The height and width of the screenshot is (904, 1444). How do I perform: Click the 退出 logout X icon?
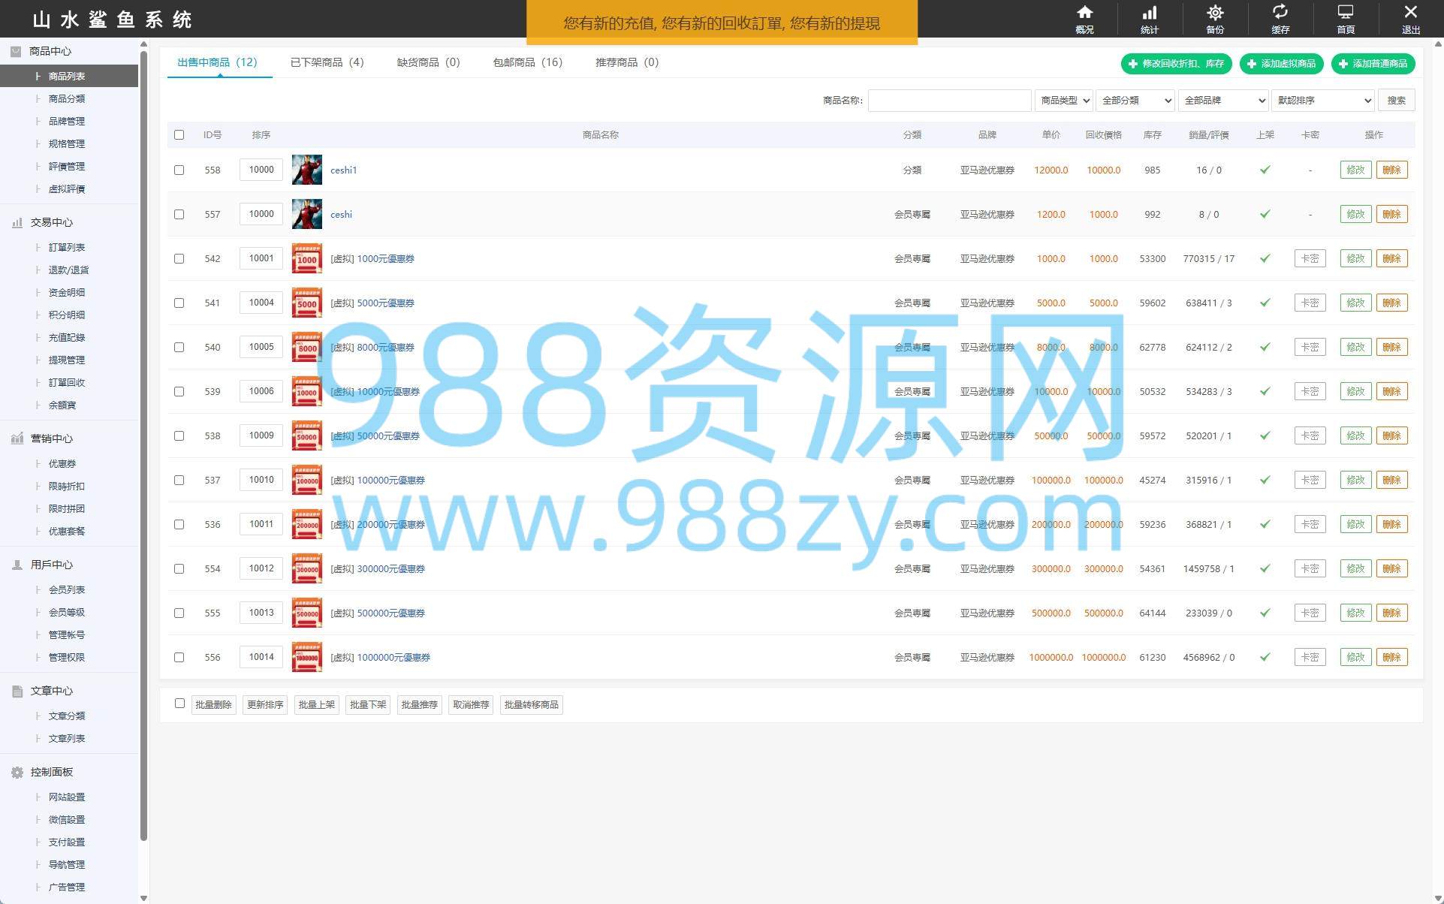[1410, 13]
